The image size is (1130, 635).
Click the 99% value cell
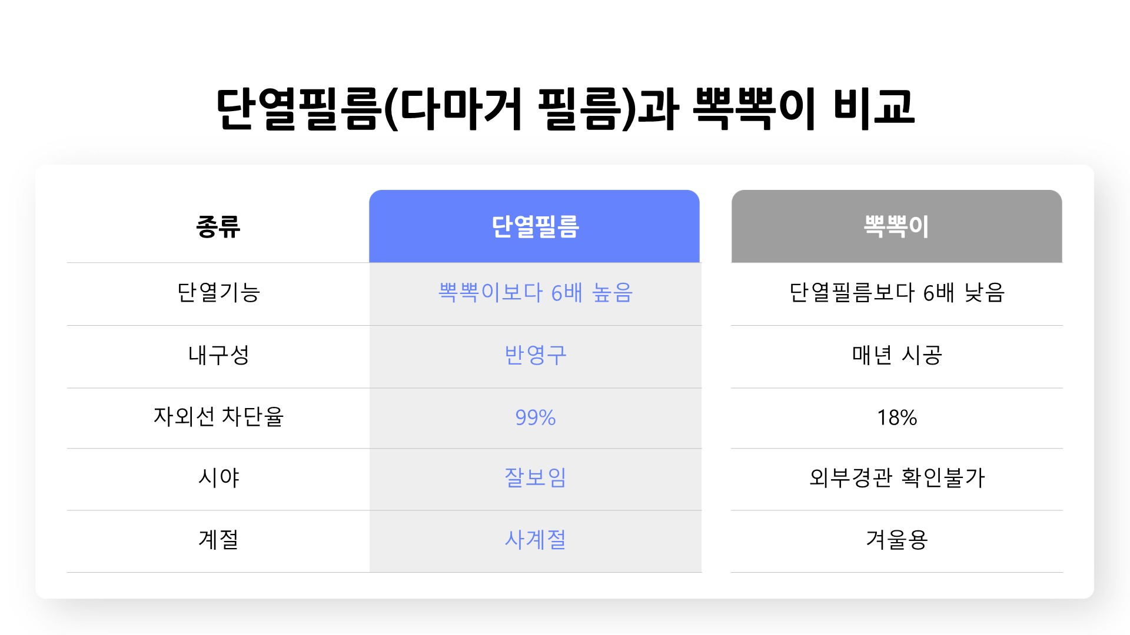tap(535, 417)
